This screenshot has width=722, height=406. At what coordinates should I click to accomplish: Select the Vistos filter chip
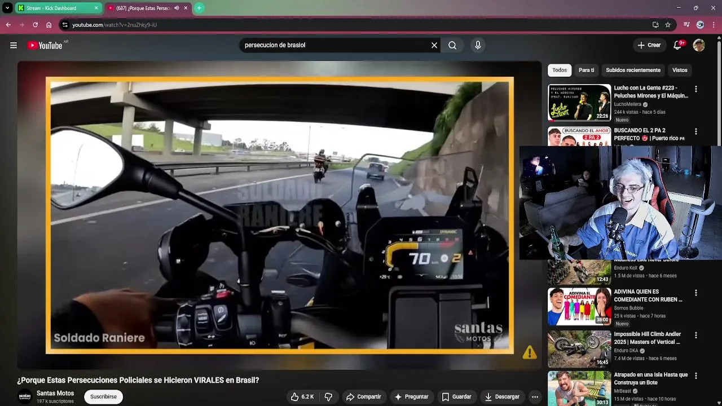click(680, 70)
